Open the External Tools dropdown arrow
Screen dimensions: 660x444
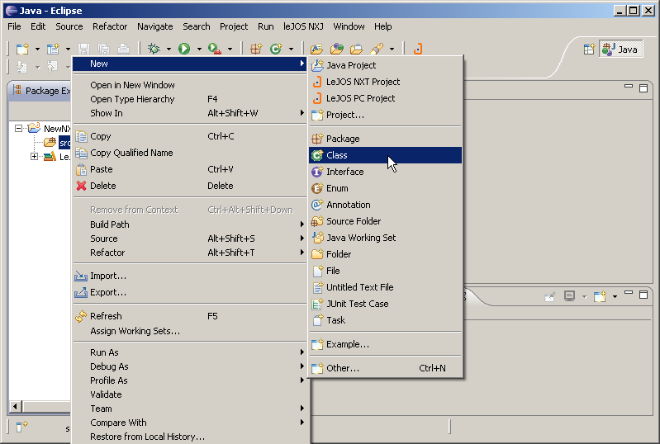230,50
